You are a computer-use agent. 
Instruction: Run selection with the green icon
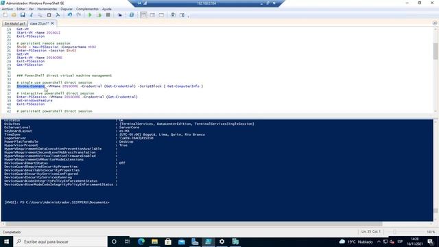pyautogui.click(x=99, y=15)
